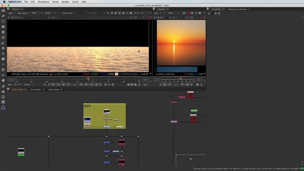The image size is (304, 171).
Task: Open the sRGB colorspace dropdown in Viewer2
Action: (173, 13)
